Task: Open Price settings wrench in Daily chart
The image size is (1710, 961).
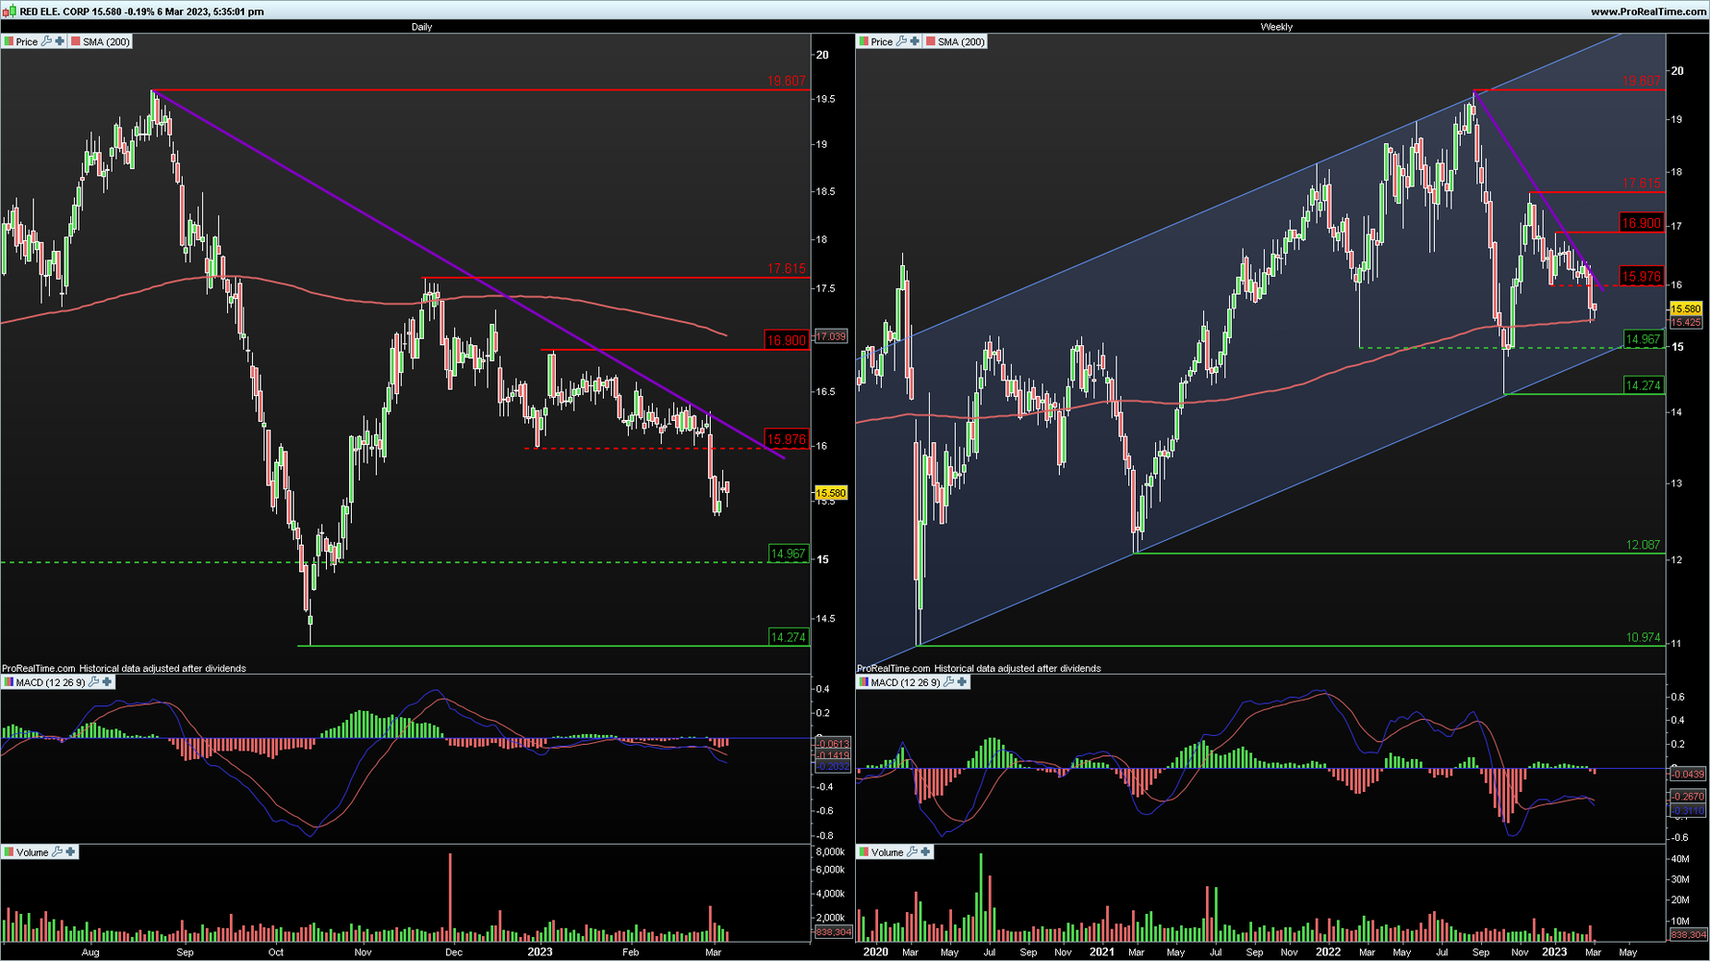Action: click(46, 41)
